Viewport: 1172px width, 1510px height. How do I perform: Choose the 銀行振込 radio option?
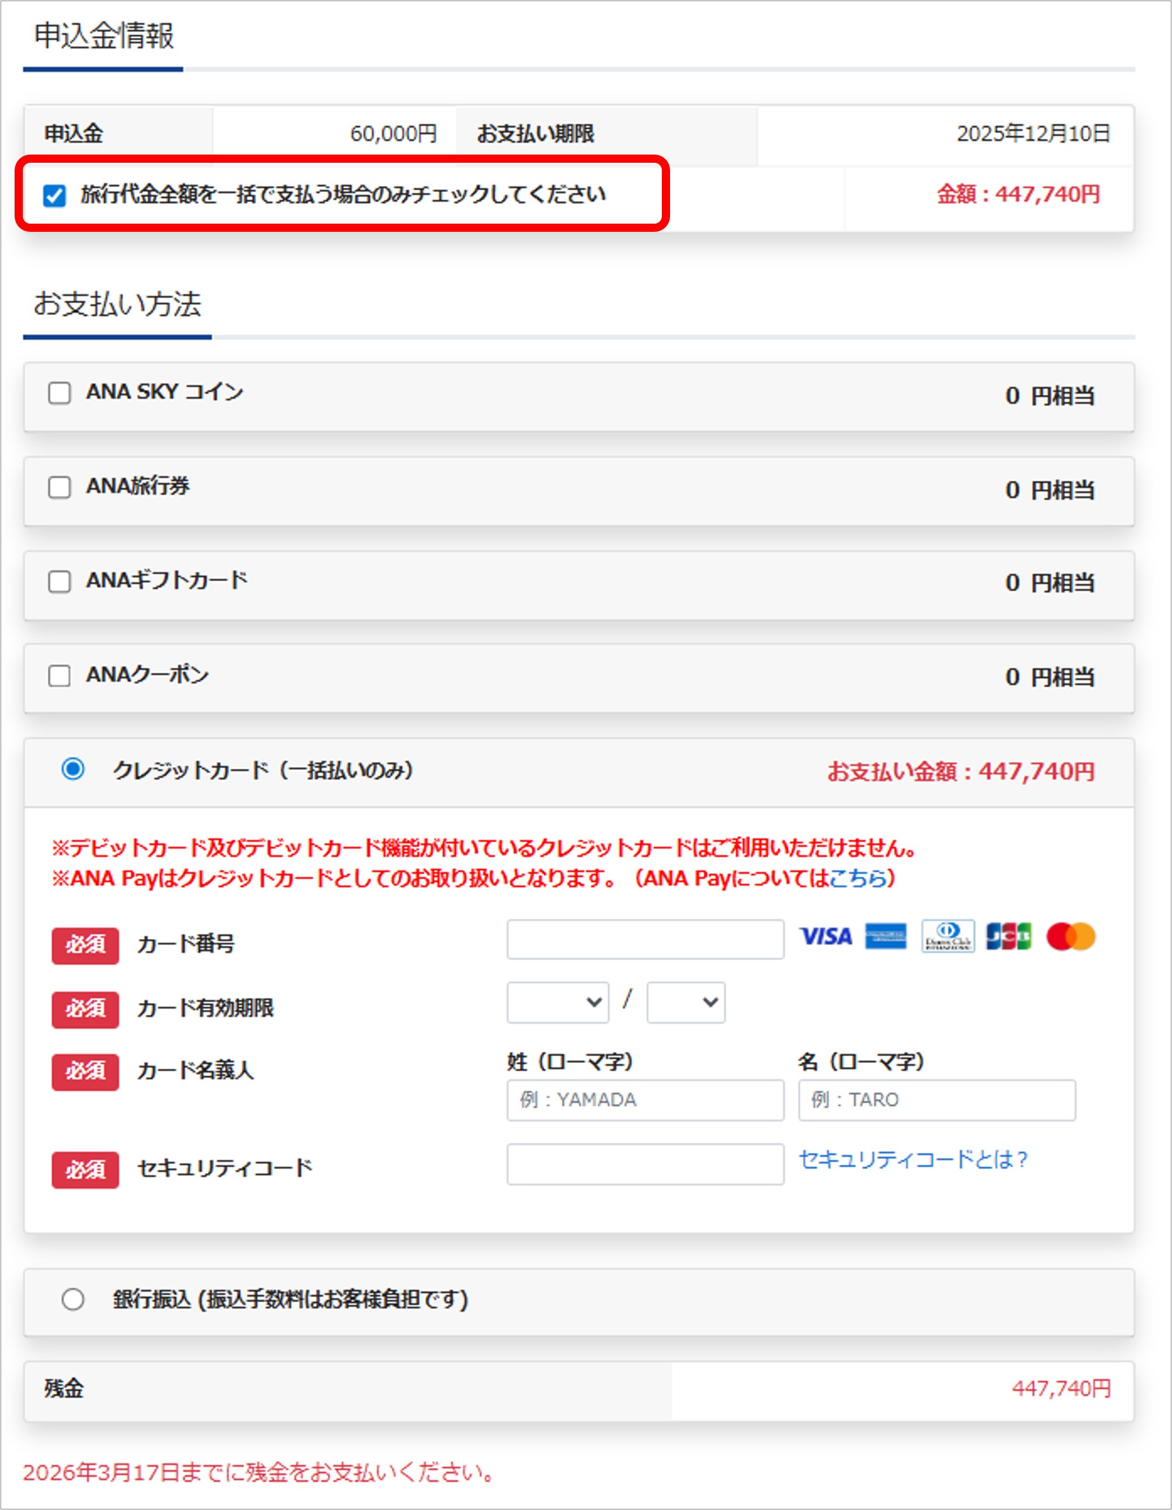tap(73, 1299)
